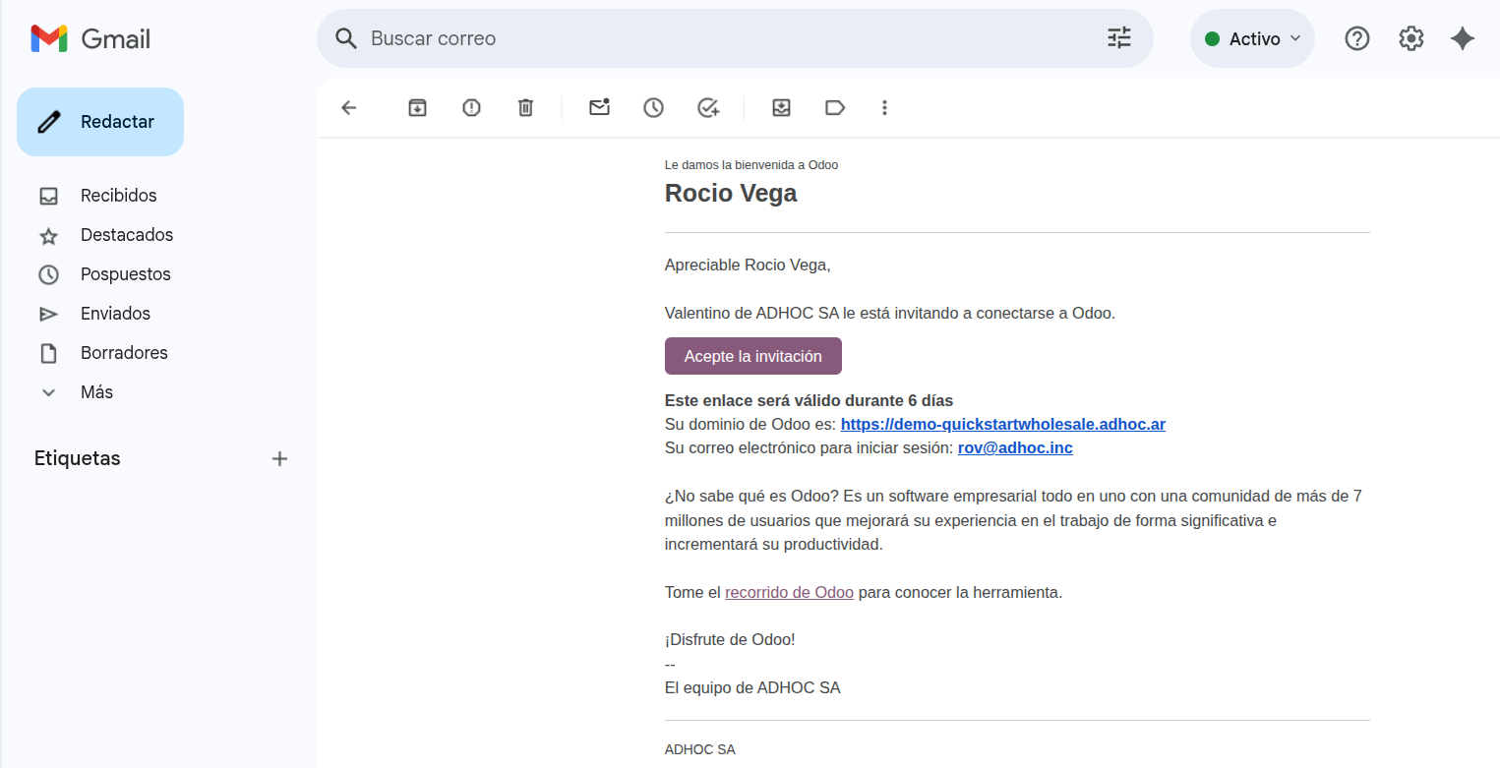Delete the email with the trash icon
The image size is (1500, 768).
[x=525, y=108]
